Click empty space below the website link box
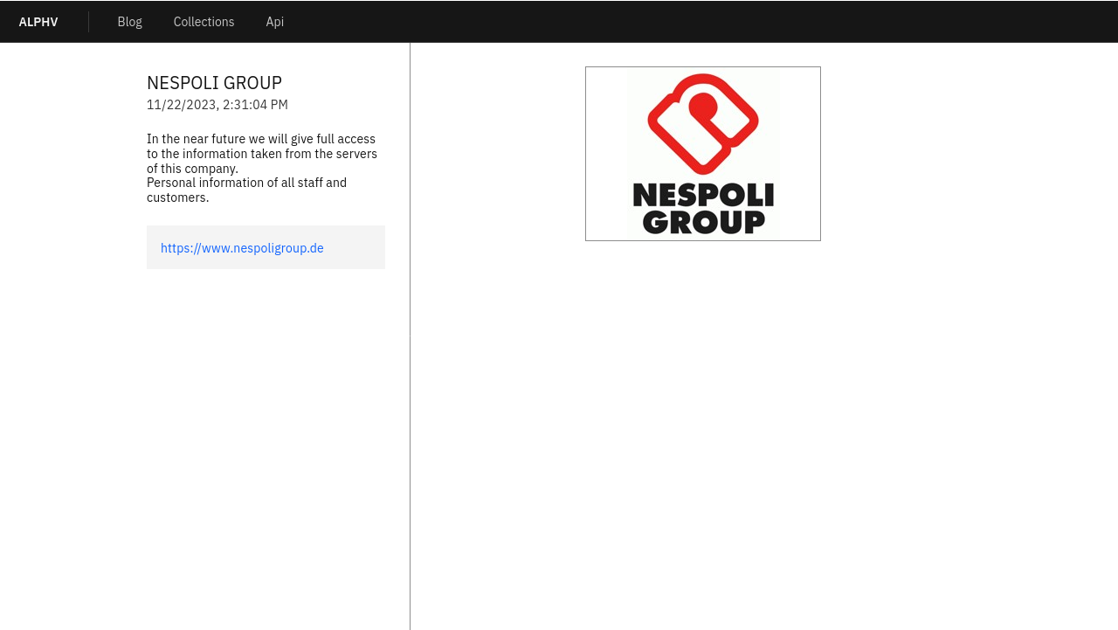The image size is (1118, 630). (x=266, y=393)
